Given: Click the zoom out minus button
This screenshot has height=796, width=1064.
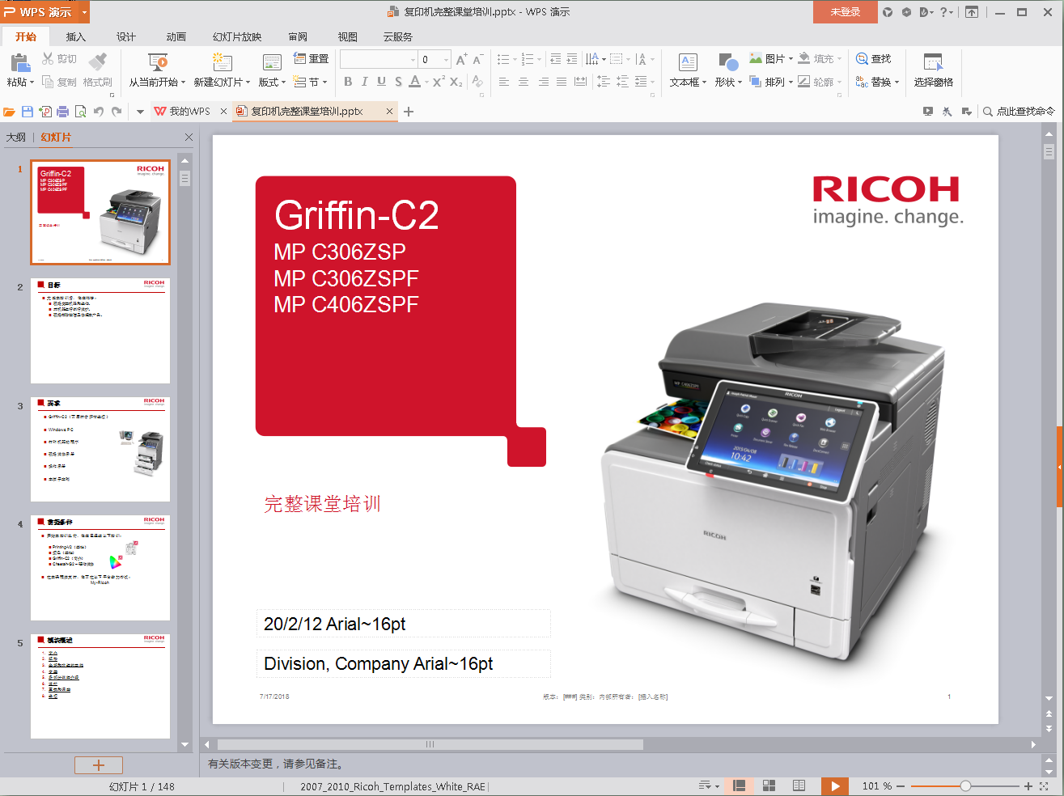Looking at the screenshot, I should point(901,785).
